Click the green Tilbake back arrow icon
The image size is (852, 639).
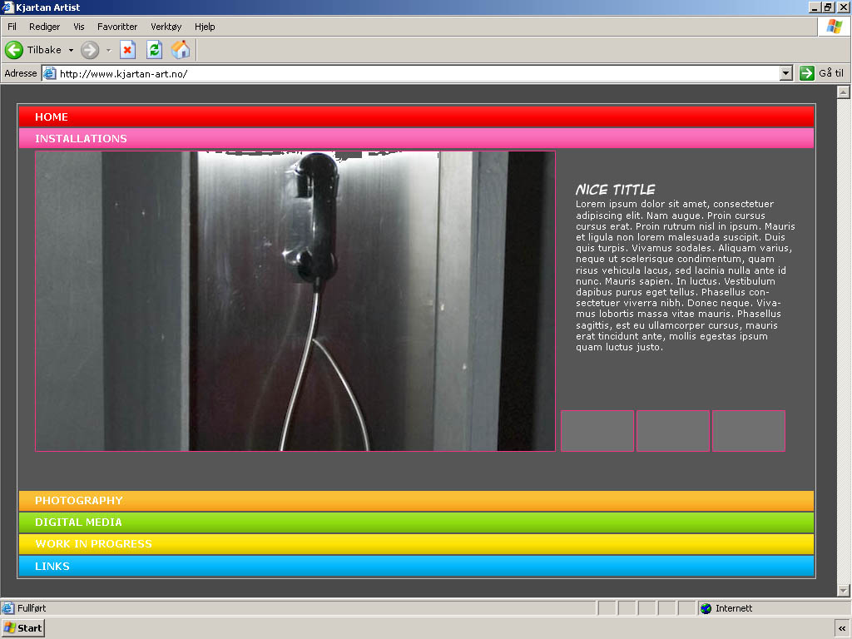(x=13, y=50)
